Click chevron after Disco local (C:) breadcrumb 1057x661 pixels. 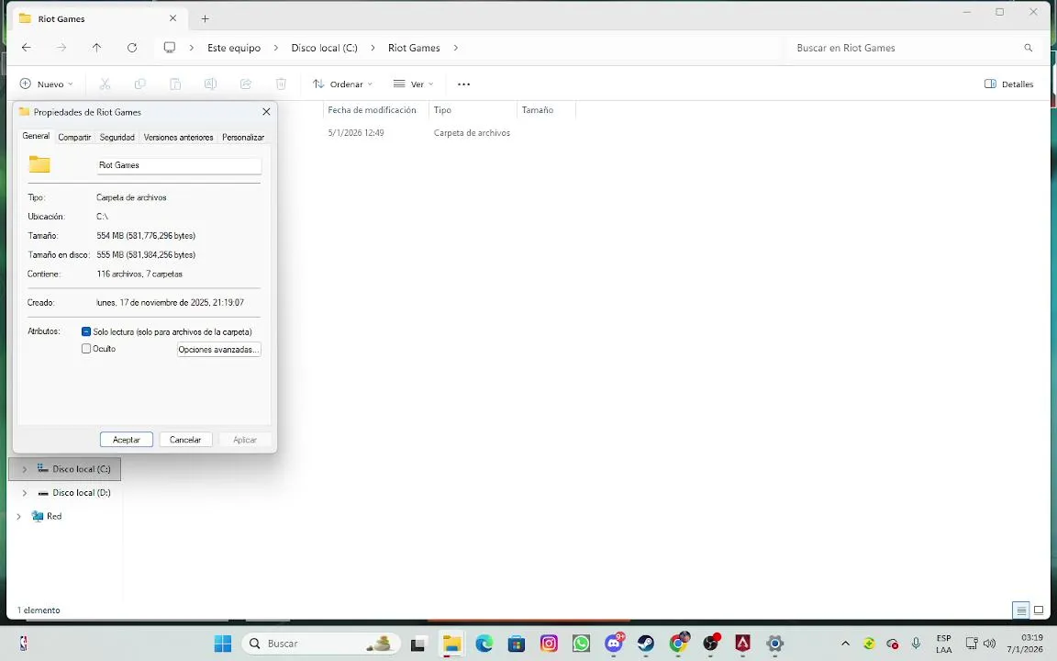click(x=373, y=48)
